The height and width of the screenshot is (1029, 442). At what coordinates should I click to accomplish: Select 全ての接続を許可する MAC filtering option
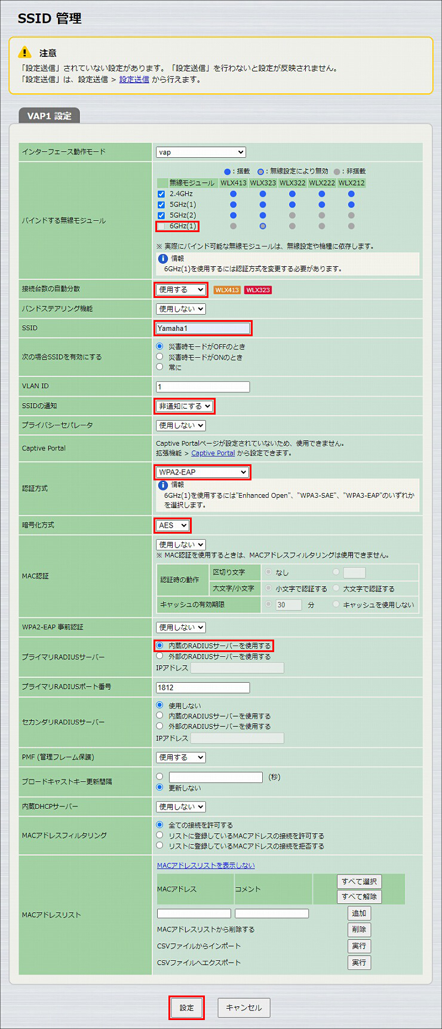point(159,825)
